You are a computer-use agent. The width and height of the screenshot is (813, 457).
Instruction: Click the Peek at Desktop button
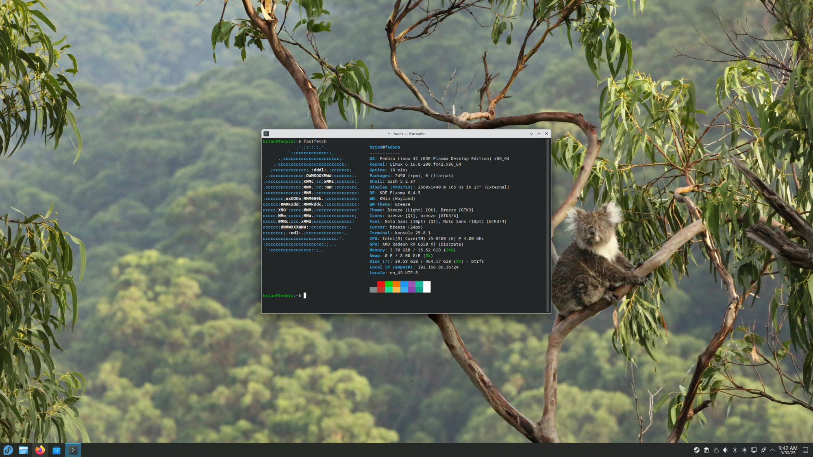click(x=805, y=450)
